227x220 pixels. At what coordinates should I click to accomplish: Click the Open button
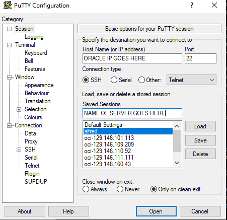click(x=156, y=211)
